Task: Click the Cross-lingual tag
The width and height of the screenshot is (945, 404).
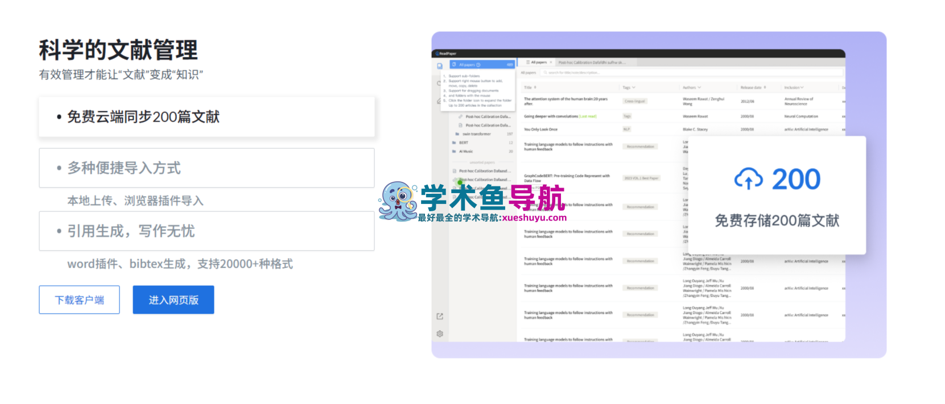Action: [634, 101]
